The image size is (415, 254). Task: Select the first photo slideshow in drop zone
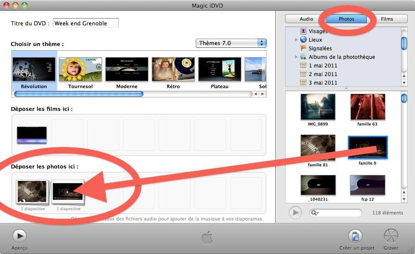[x=32, y=192]
